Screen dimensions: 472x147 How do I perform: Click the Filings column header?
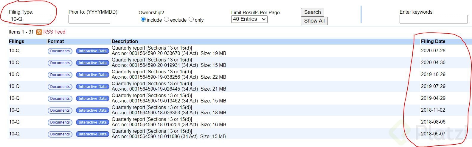16,42
